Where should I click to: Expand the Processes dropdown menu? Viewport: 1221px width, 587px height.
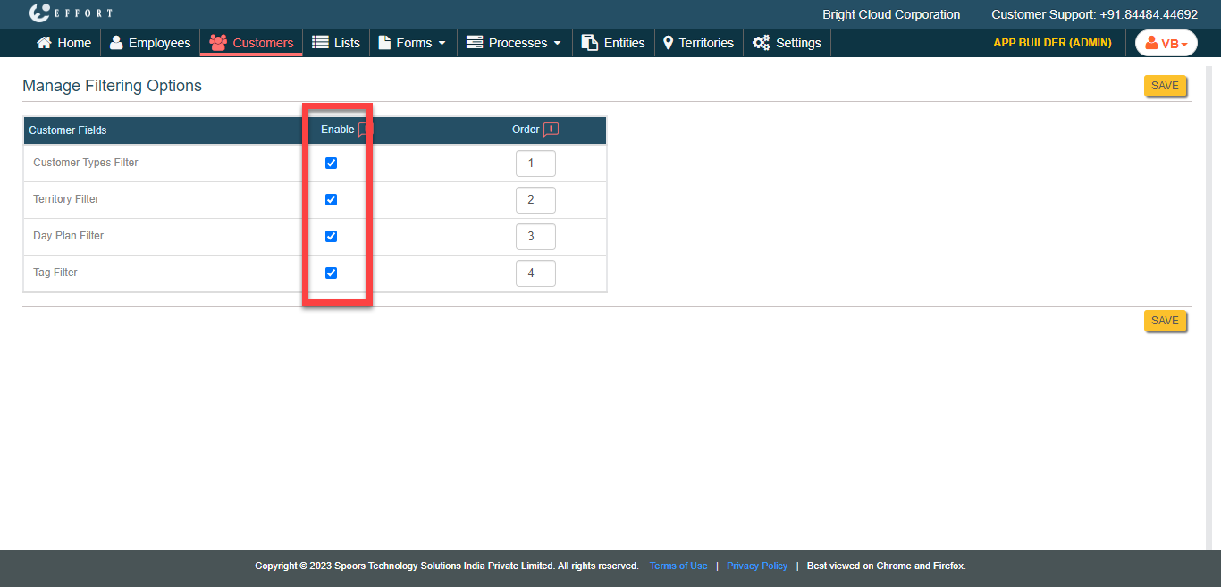pos(515,43)
